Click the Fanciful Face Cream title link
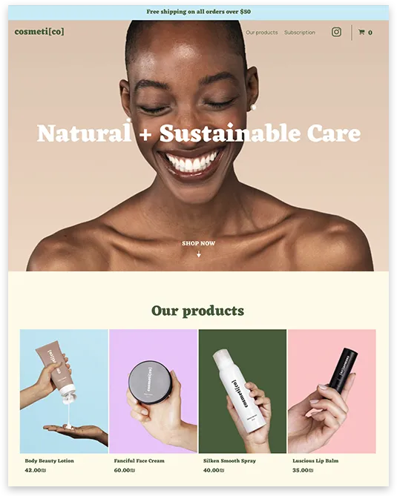The height and width of the screenshot is (496, 397). tap(140, 461)
